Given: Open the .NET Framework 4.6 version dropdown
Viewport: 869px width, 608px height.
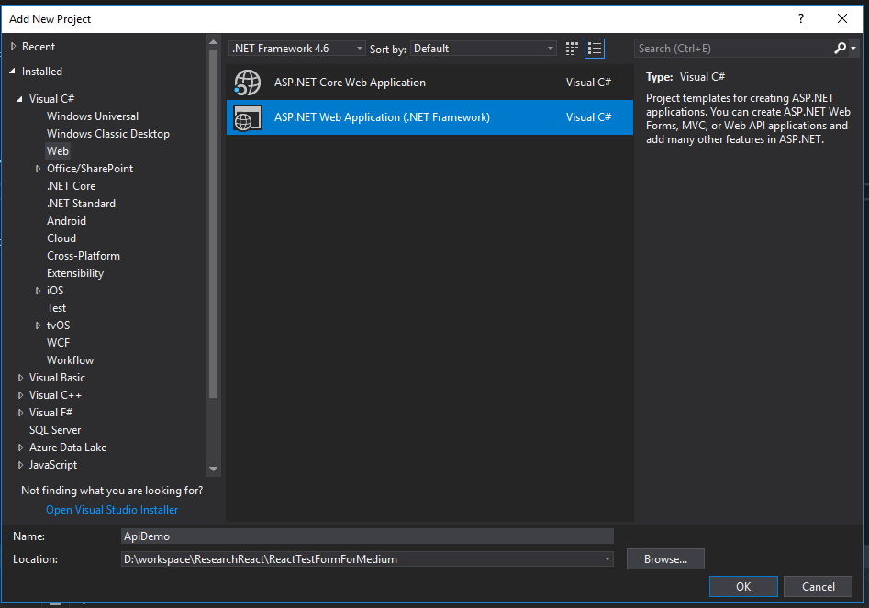Looking at the screenshot, I should [x=297, y=49].
